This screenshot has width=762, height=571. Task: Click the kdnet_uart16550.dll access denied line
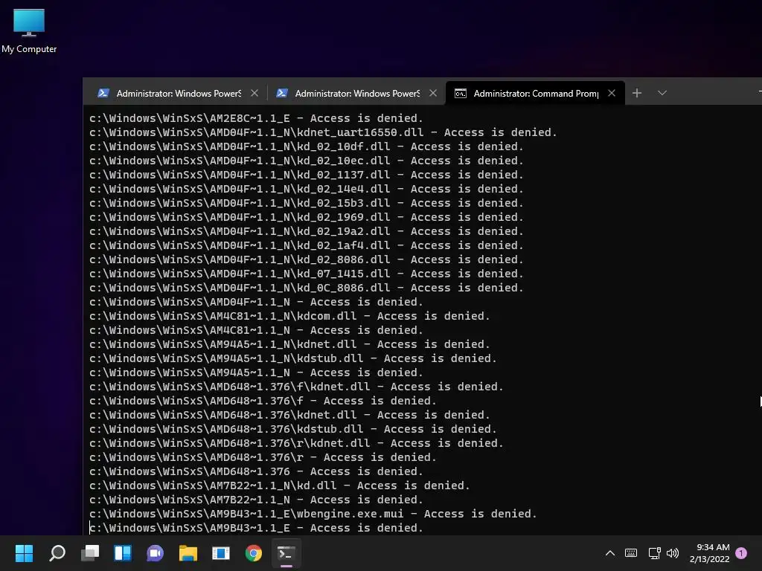[x=323, y=132]
